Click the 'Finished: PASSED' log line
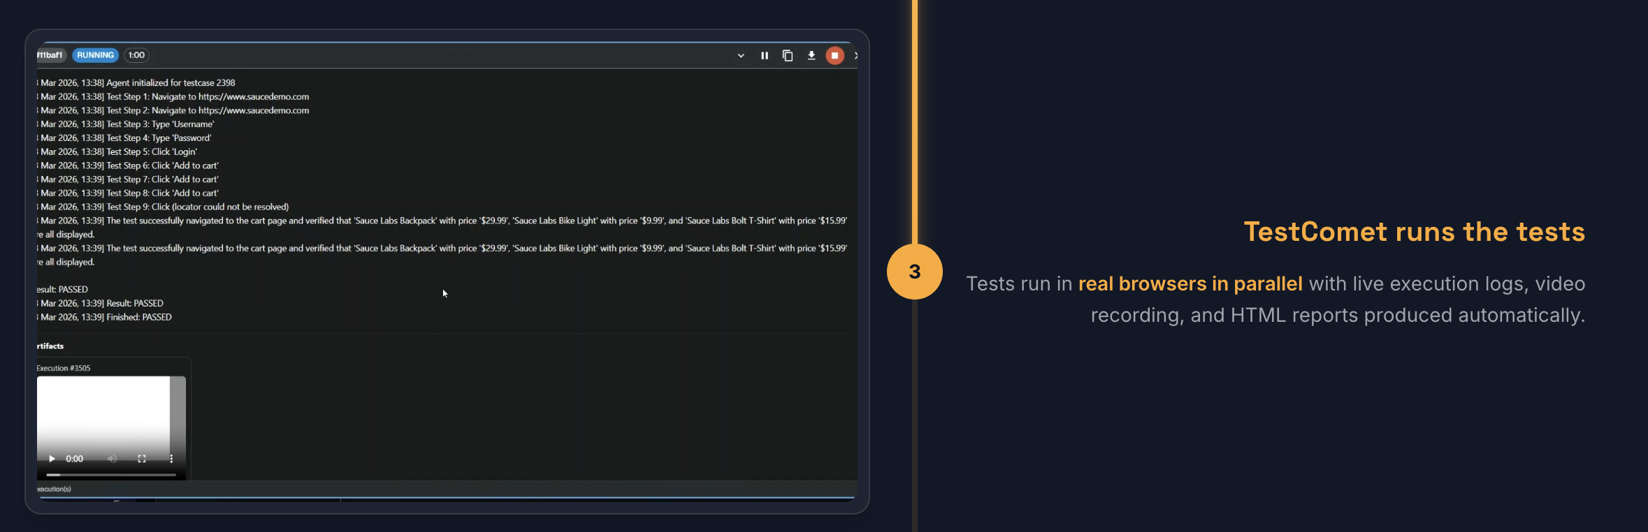The image size is (1648, 532). pyautogui.click(x=105, y=317)
